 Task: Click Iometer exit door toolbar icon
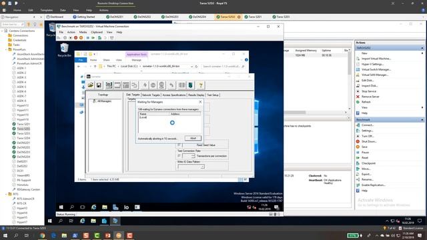click(x=191, y=85)
